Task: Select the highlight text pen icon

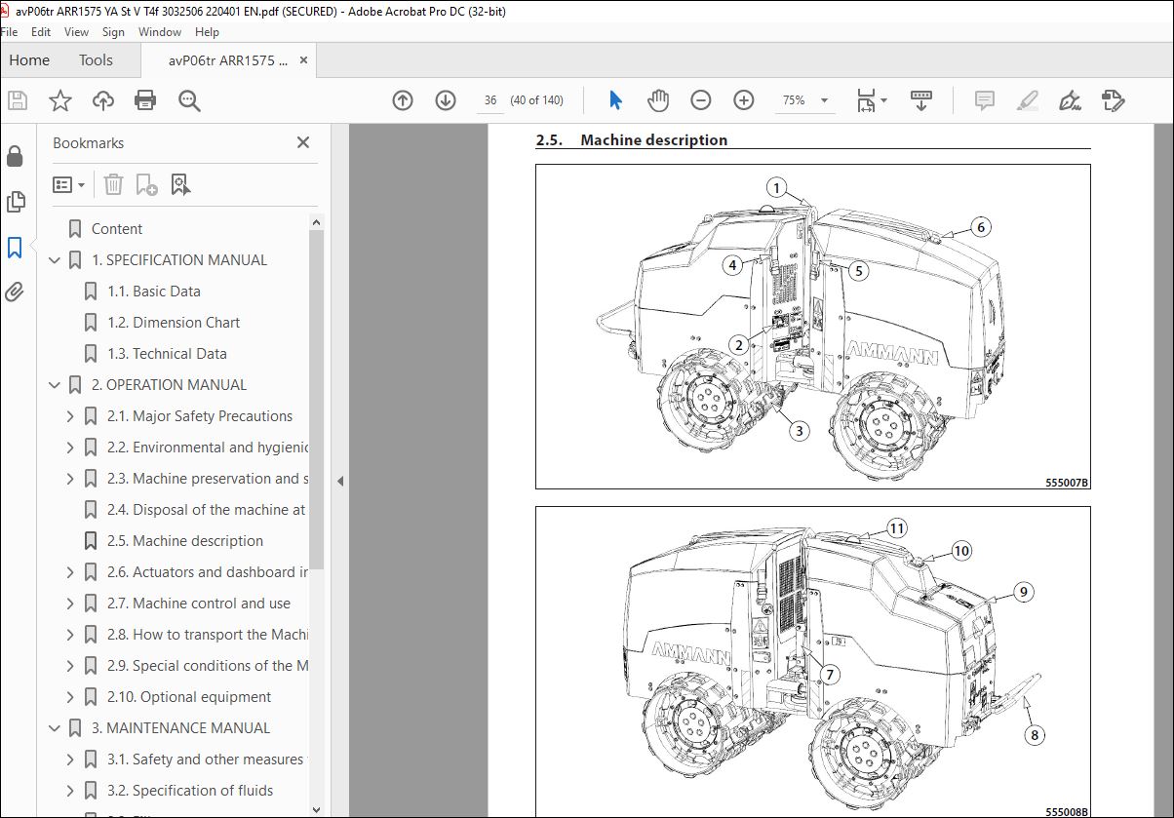Action: point(1028,100)
